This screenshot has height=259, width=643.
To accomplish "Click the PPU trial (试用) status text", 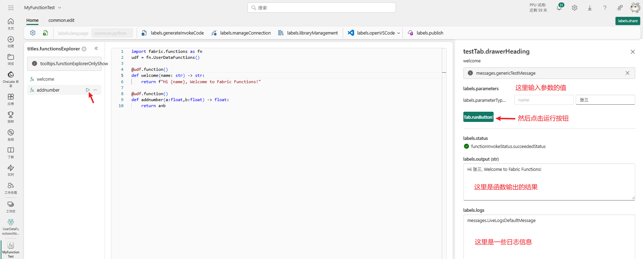I will pos(538,7).
